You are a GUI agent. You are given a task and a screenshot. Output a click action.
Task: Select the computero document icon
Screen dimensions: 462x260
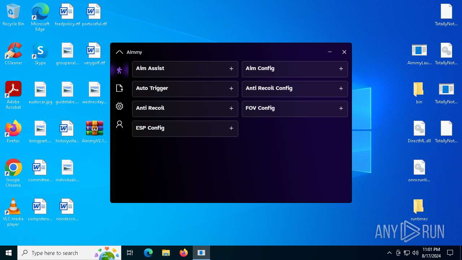40,210
